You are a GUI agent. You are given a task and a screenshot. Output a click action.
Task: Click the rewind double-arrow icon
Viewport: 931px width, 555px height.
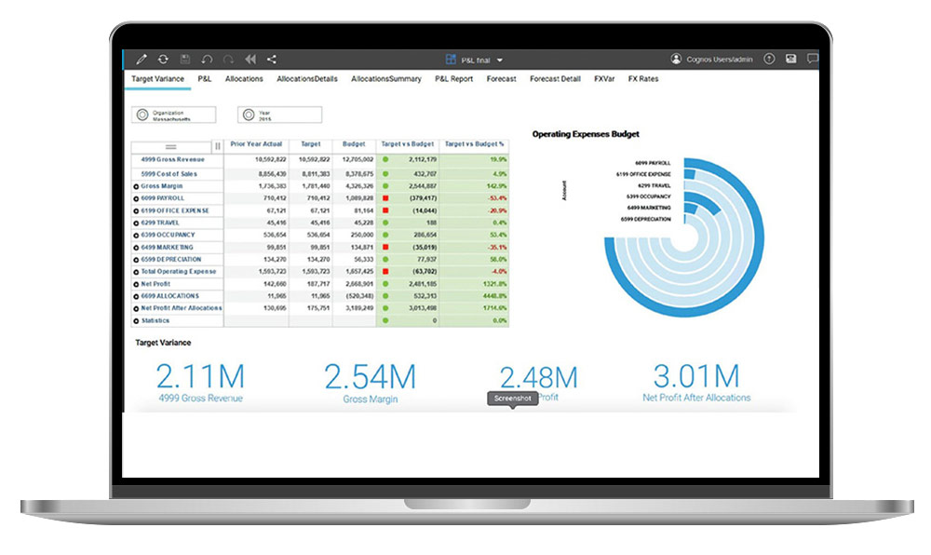[x=250, y=60]
